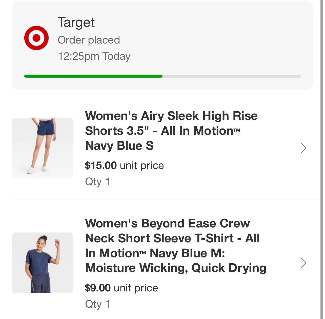Tap the navy blue T-shirt product thumbnail

tap(43, 263)
